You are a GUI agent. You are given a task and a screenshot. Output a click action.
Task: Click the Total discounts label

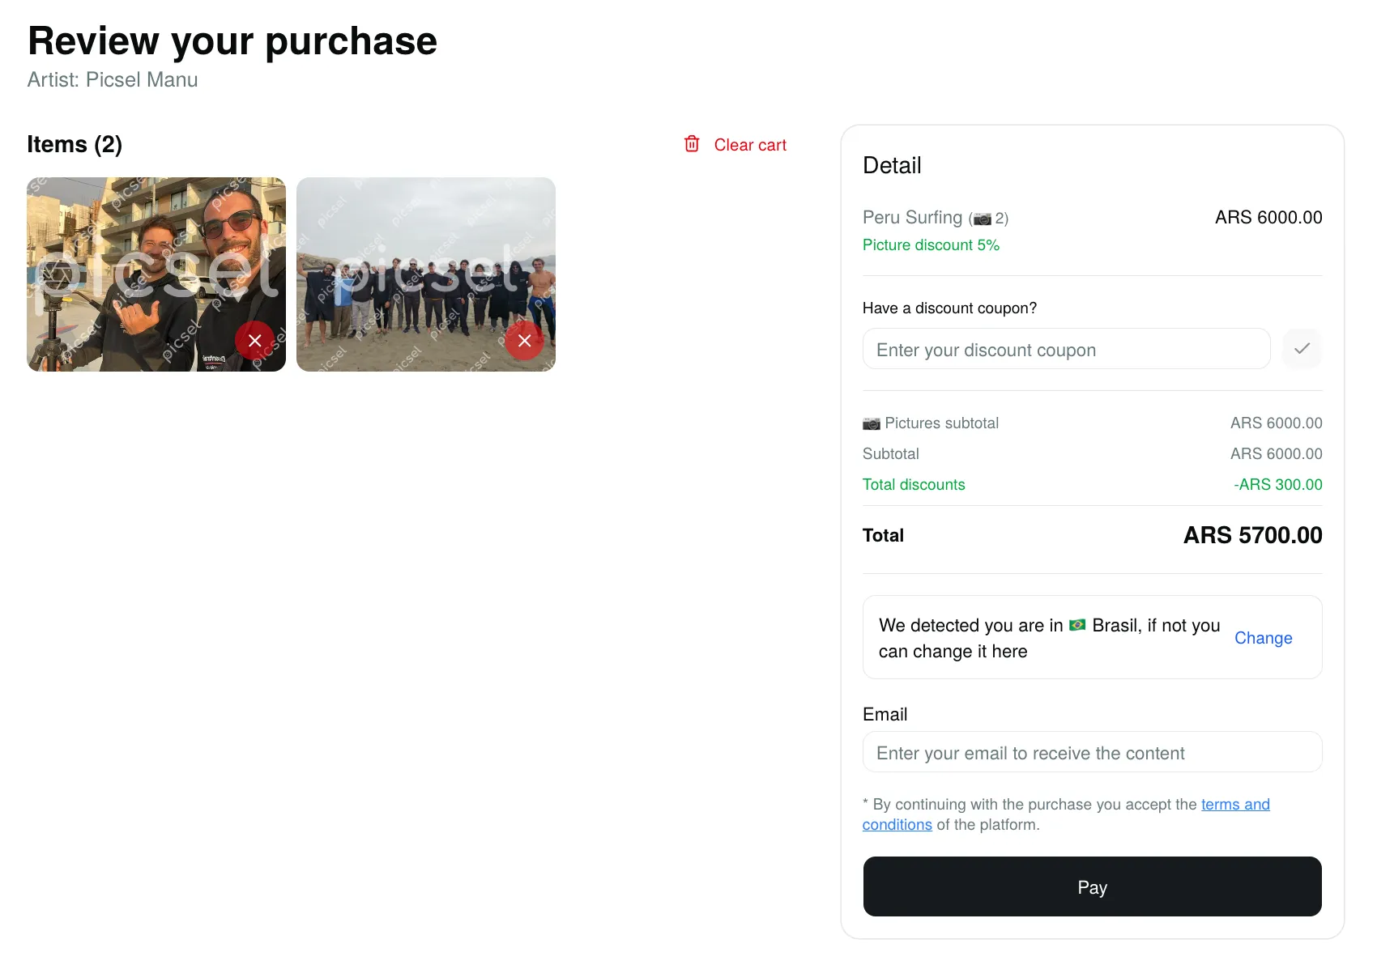(914, 485)
